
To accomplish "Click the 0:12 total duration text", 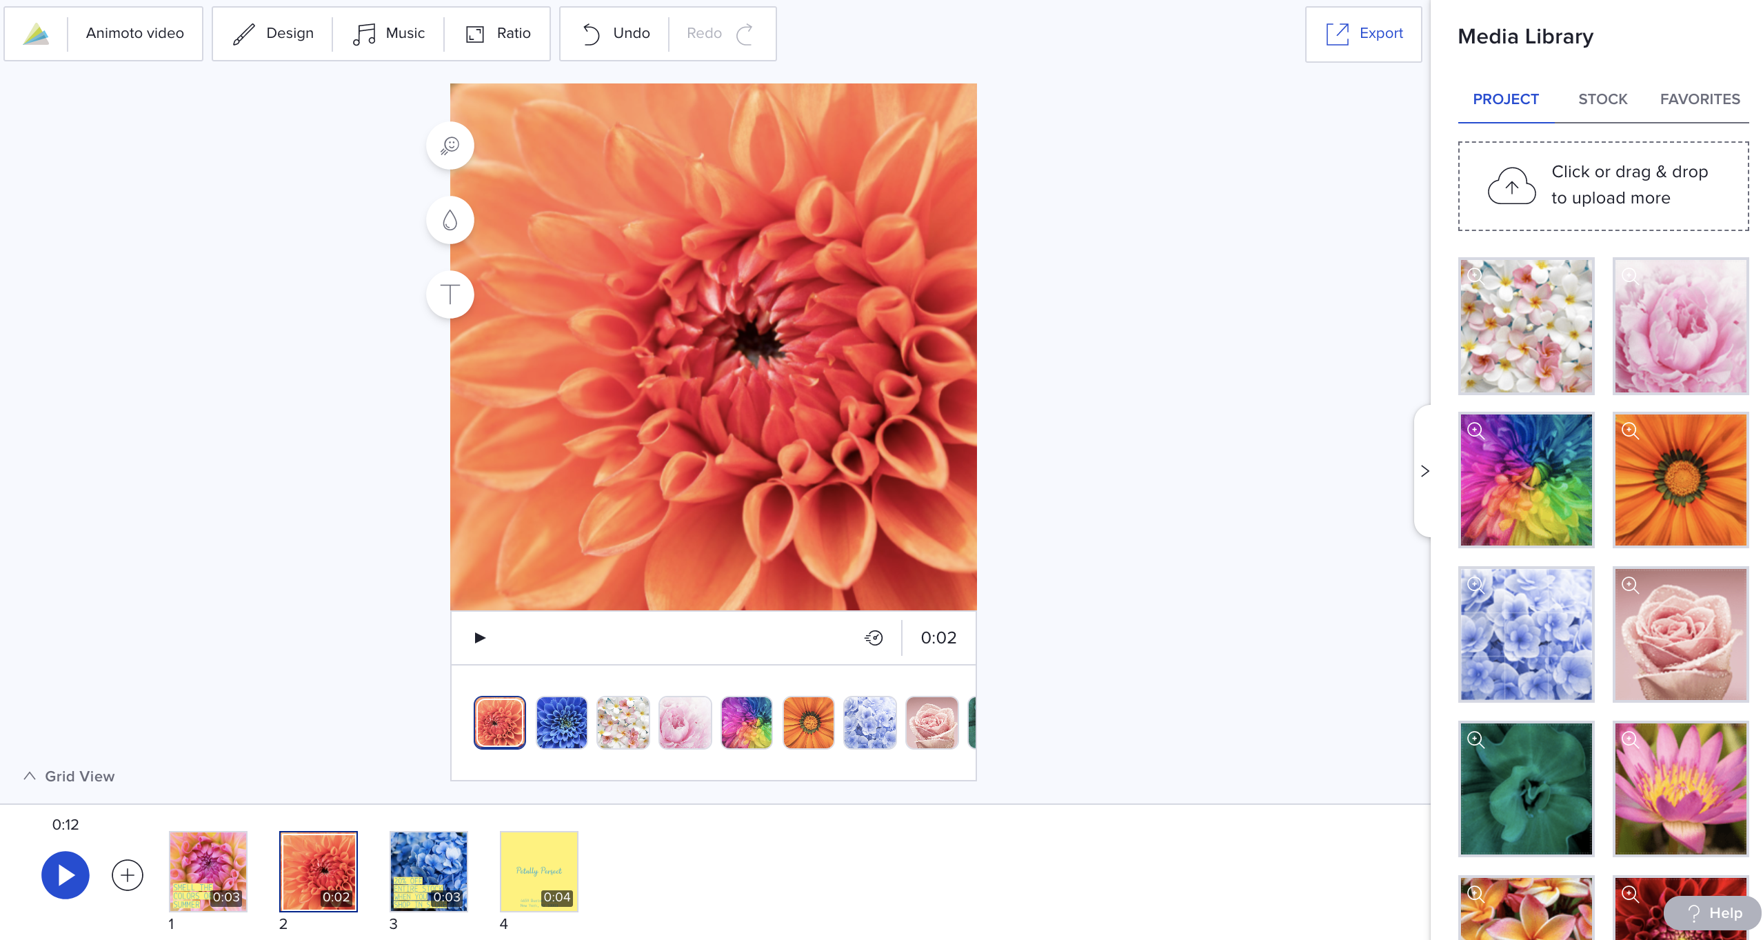I will 66,825.
